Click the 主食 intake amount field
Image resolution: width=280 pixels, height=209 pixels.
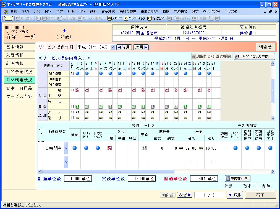tap(157, 148)
